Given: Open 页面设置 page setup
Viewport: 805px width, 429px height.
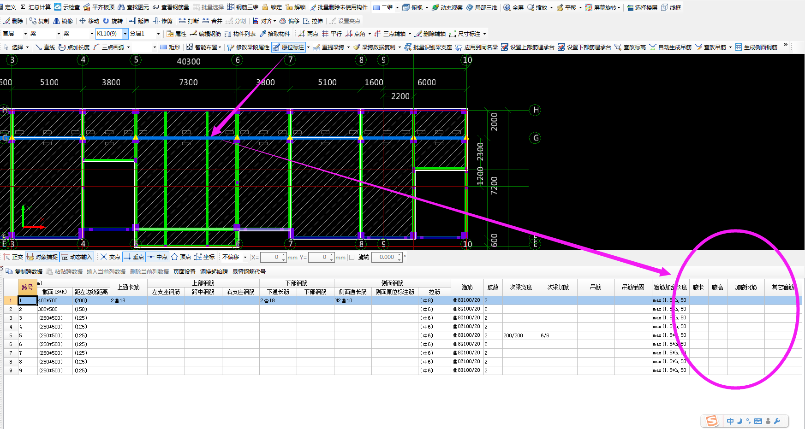Looking at the screenshot, I should point(185,272).
